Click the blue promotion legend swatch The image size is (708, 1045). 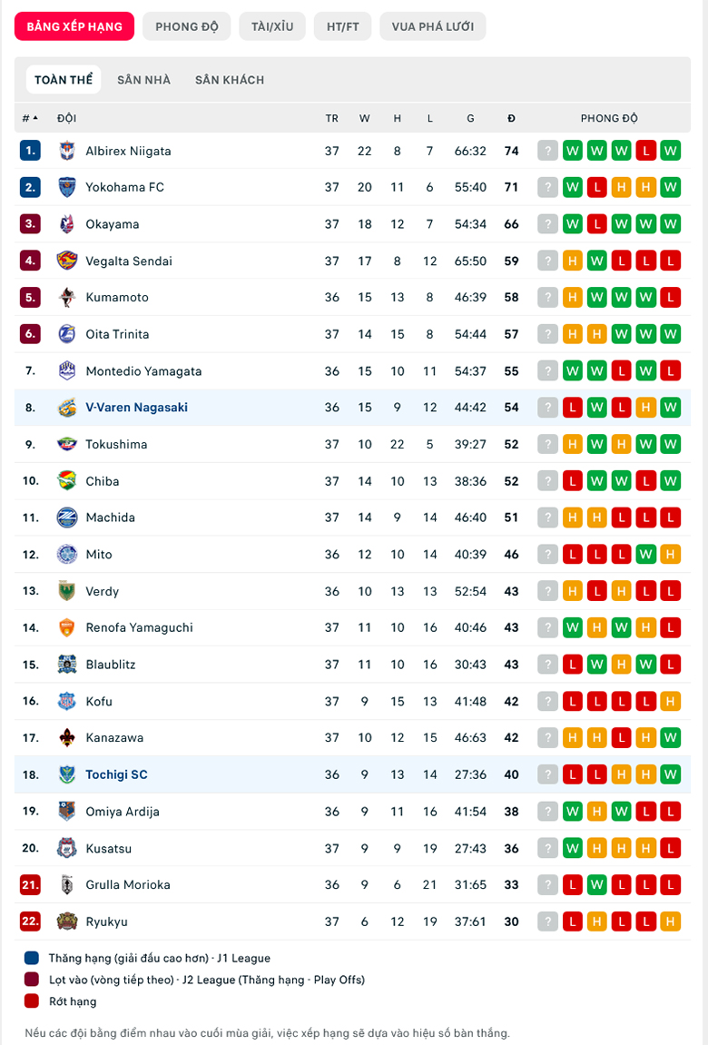click(x=31, y=958)
